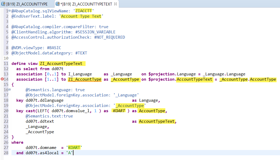Expand the fold marker beside @AbapCatalog.sqlViewName
This screenshot has height=160, width=280.
tap(9, 11)
